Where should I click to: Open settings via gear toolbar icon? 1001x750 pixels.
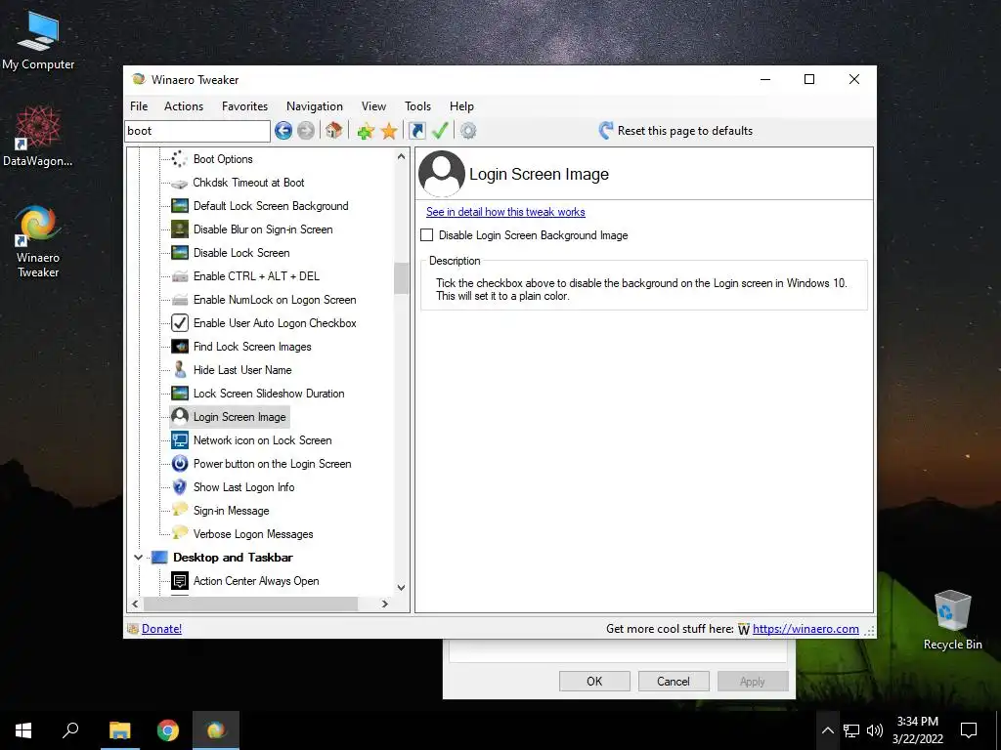pyautogui.click(x=468, y=131)
